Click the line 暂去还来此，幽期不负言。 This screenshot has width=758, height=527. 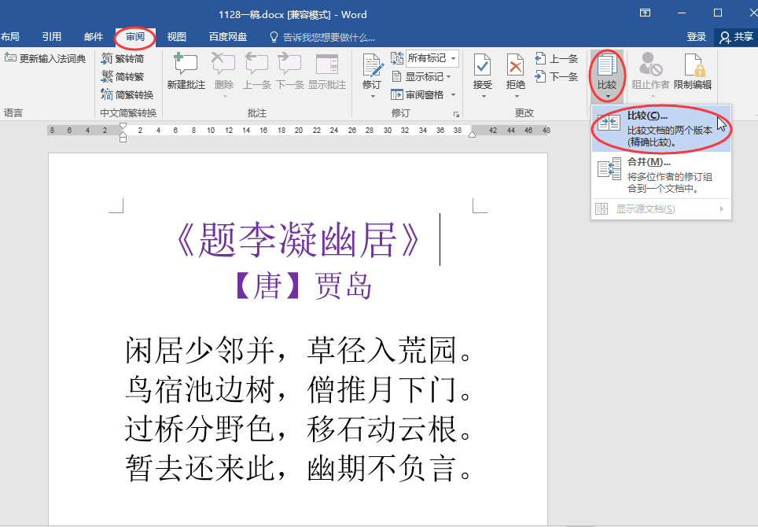pyautogui.click(x=299, y=469)
